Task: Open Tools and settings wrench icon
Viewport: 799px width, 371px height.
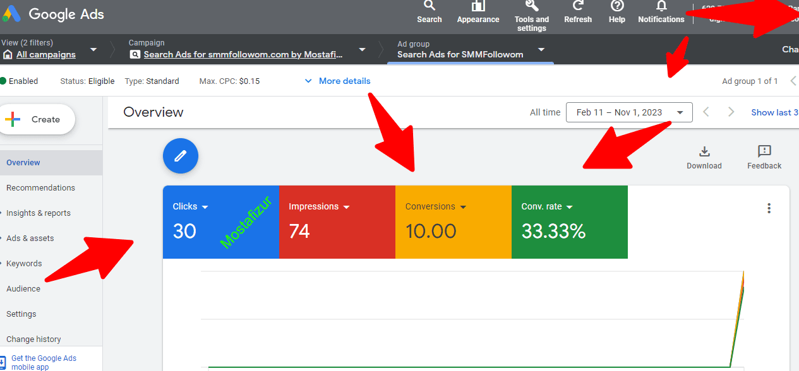Action: point(532,6)
